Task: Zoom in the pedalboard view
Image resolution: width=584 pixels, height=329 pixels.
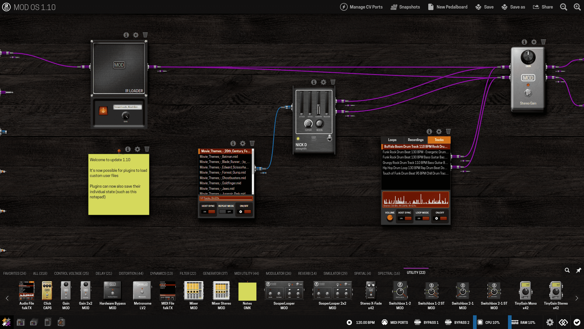Action: 577,7
